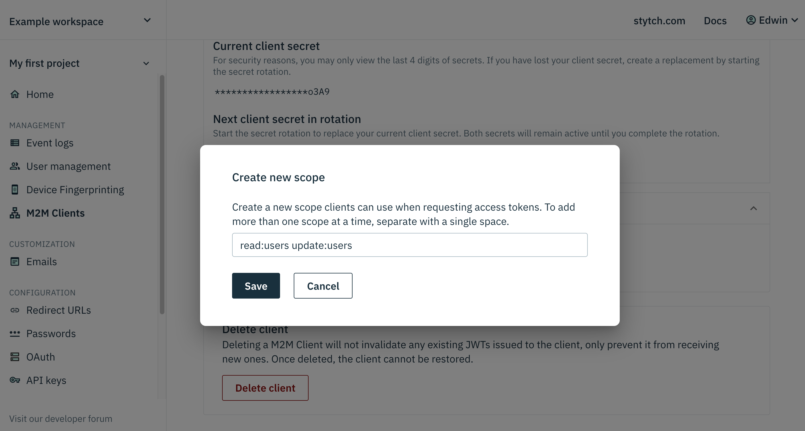Click the API keys icon in sidebar

click(15, 380)
